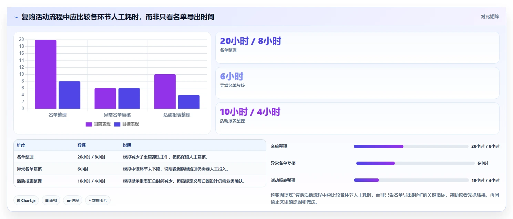
Task: Click the 异常名单复核 progress row label
Action: [x=283, y=163]
